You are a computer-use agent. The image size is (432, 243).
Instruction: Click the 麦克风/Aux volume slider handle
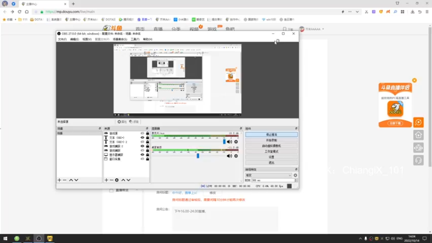[224, 141]
